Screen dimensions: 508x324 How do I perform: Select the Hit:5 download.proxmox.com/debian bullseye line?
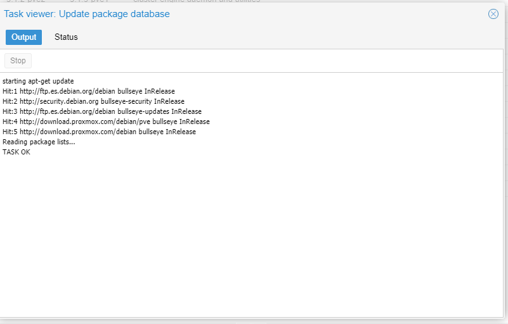pyautogui.click(x=99, y=132)
